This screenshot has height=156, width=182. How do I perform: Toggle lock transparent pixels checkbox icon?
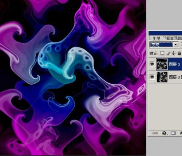click(x=162, y=53)
